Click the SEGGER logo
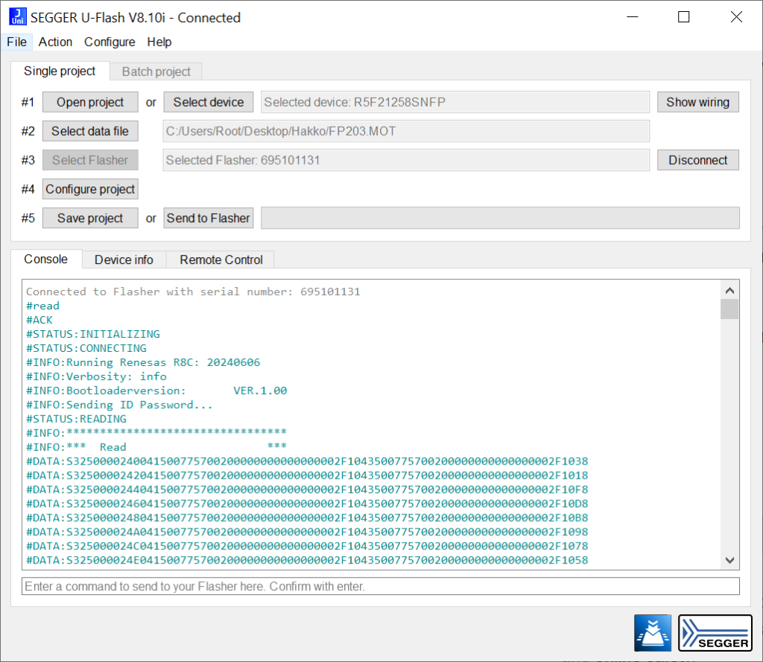The width and height of the screenshot is (763, 662). coord(715,633)
